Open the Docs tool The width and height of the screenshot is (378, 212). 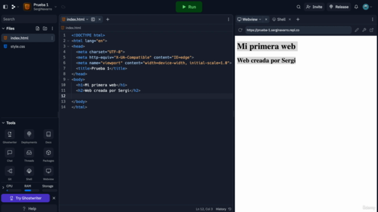click(48, 136)
